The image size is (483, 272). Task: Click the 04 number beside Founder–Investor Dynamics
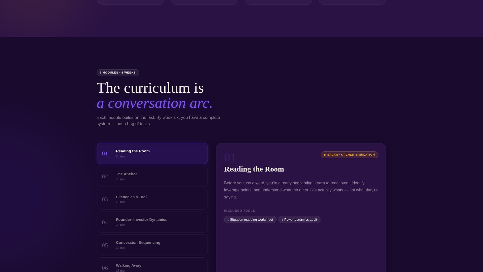[105, 222]
